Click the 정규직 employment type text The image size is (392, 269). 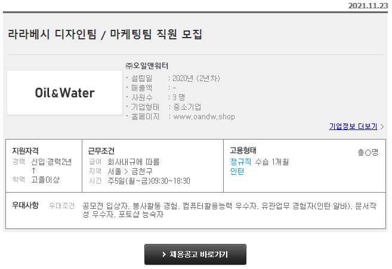click(240, 162)
